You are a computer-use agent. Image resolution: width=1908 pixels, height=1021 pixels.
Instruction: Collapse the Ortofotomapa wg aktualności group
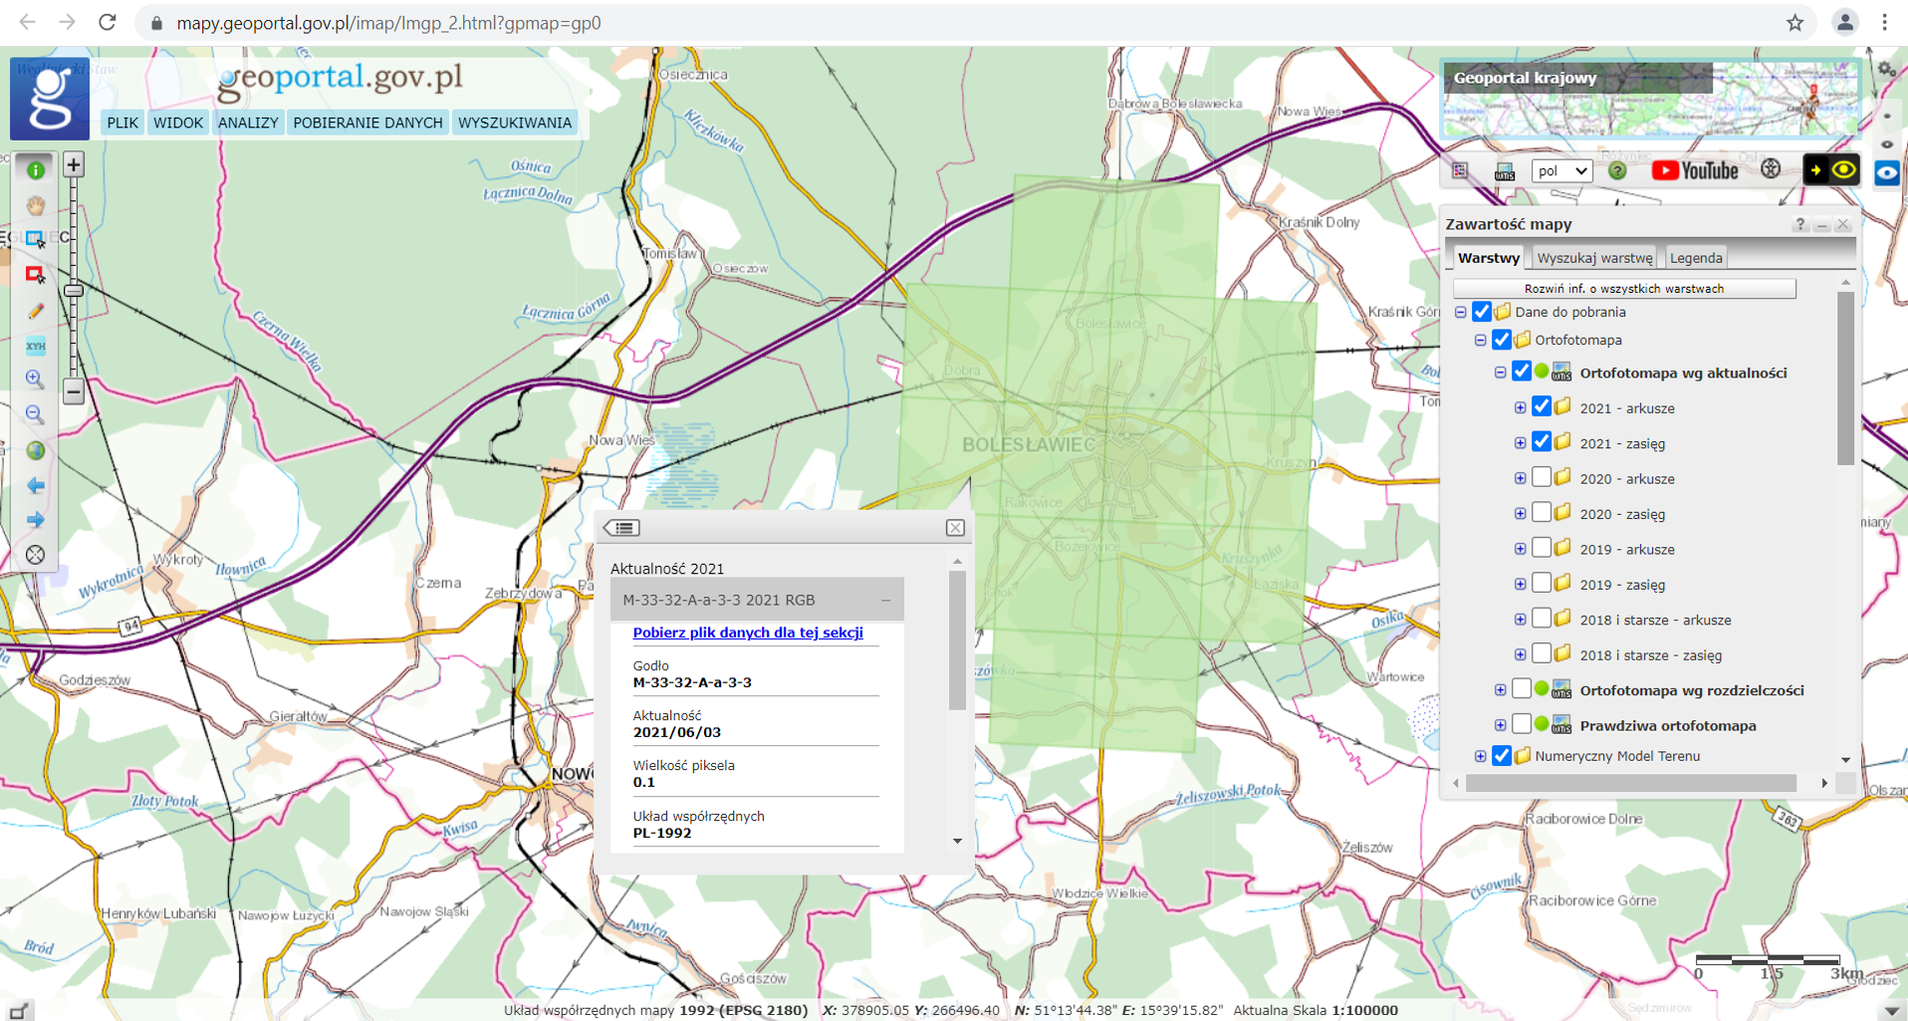pos(1500,373)
